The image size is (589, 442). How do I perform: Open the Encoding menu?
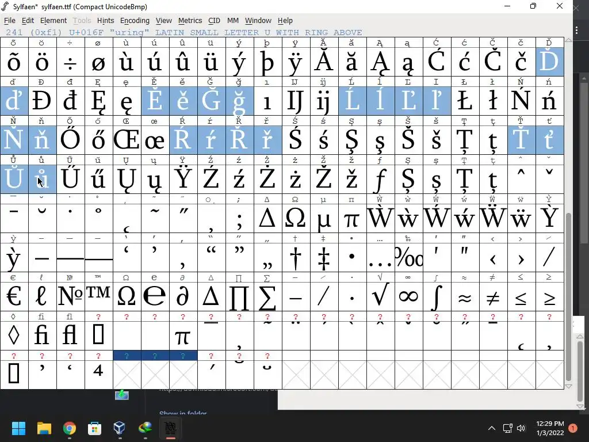[135, 21]
